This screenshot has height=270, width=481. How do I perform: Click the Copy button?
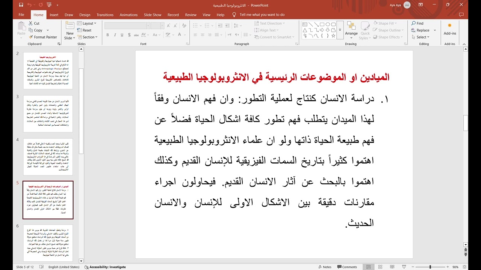[36, 30]
